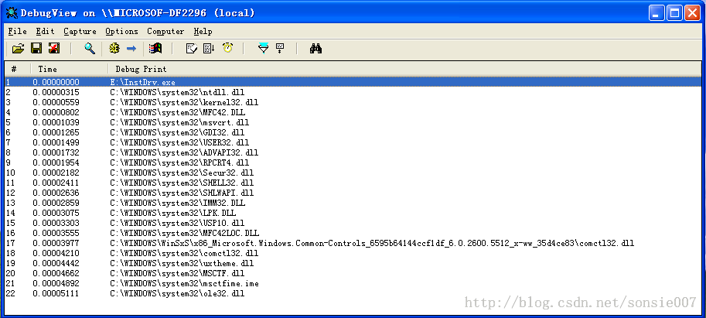Image resolution: width=706 pixels, height=318 pixels.
Task: Click time value 0.00001265
Action: pyautogui.click(x=56, y=132)
